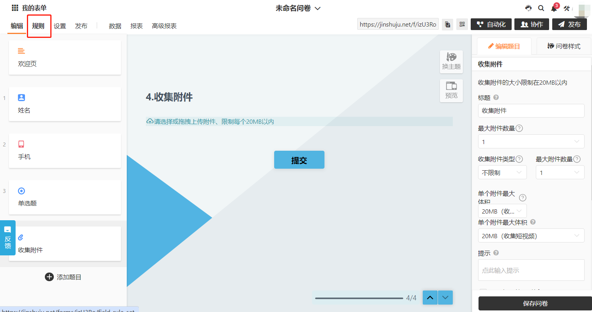
Task: Select question 2 手机 card
Action: [65, 151]
